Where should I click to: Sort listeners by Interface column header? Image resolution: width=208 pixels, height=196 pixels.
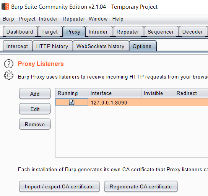115,93
